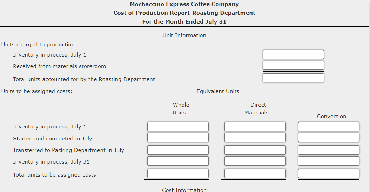Click the Conversion column header

pos(331,117)
